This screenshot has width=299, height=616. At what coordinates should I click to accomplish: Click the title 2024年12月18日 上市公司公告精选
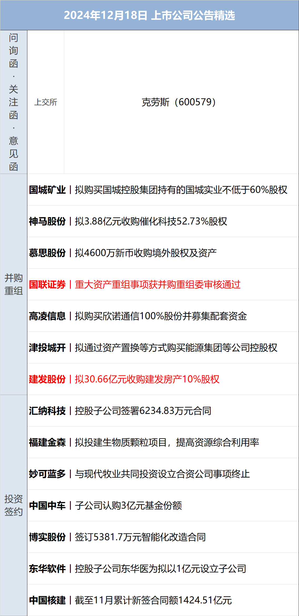click(149, 15)
